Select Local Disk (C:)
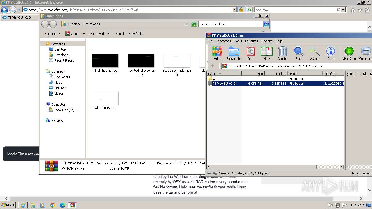 (64, 110)
